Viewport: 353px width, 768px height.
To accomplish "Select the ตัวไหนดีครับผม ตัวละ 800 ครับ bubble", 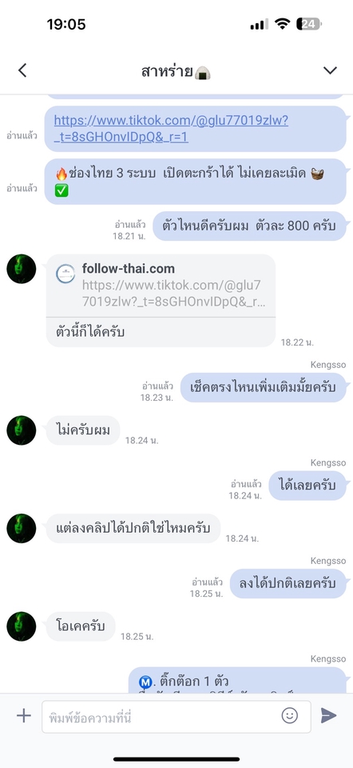I will coord(249,226).
